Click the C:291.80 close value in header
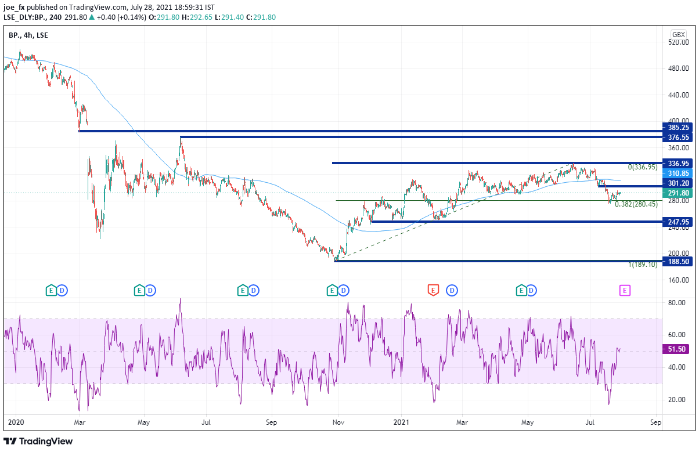Viewport: 699px width, 452px height. (x=261, y=17)
